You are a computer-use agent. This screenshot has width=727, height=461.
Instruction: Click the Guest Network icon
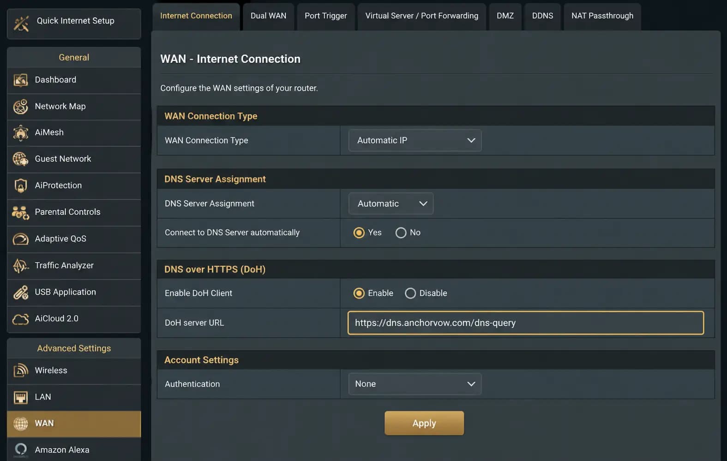pyautogui.click(x=20, y=159)
